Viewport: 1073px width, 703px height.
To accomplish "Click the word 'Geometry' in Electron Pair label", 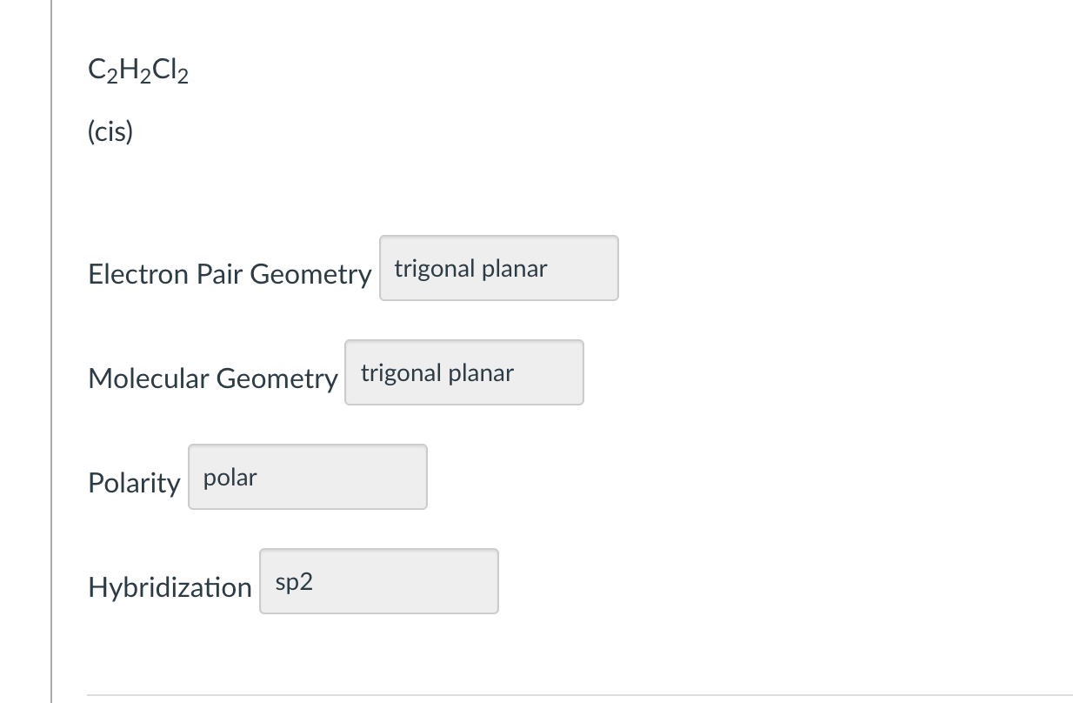I will pos(310,275).
